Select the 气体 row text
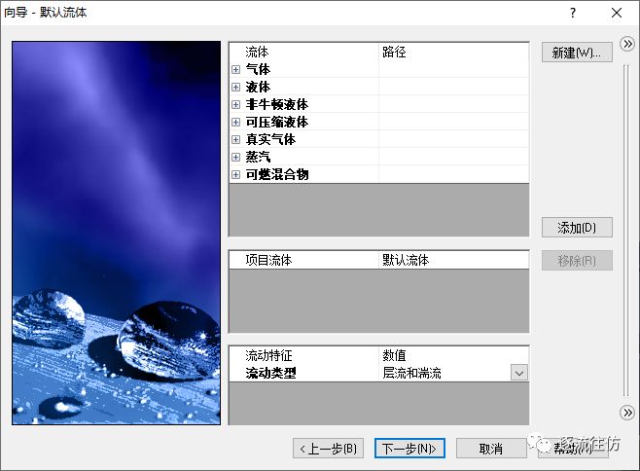The image size is (640, 471). point(258,69)
